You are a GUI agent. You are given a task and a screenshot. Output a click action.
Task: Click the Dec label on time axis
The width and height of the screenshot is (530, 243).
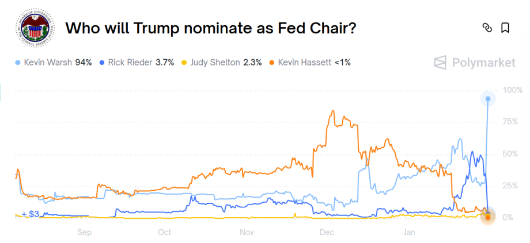point(327,232)
